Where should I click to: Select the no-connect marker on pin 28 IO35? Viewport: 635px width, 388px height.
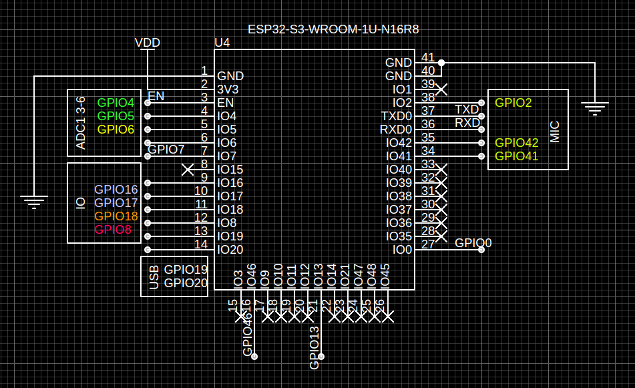coord(441,236)
